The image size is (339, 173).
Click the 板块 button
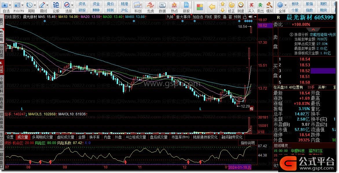click(x=295, y=4)
